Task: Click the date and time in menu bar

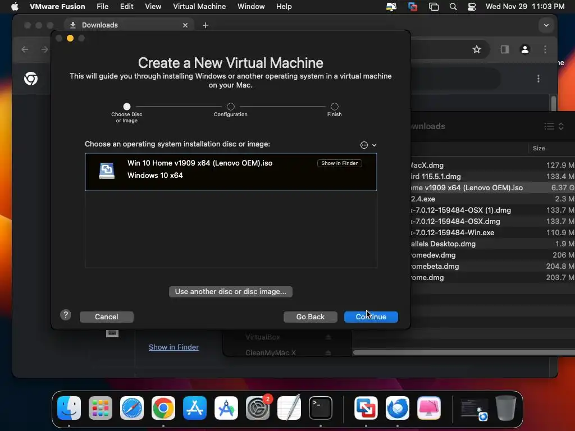Action: click(525, 7)
